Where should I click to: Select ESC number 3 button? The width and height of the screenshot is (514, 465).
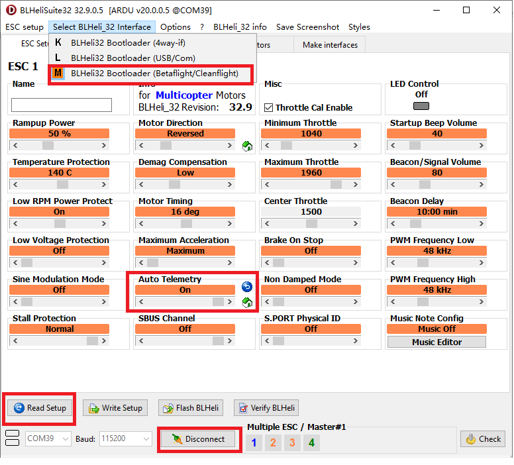pyautogui.click(x=291, y=442)
